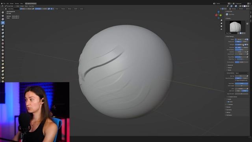Select the Clay brush tool
This screenshot has height=142, width=252.
click(3, 19)
